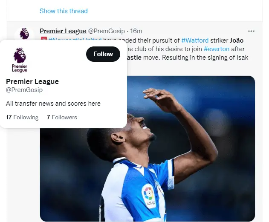Open the tweet's three-dot more options menu
269x222 pixels.
[x=251, y=31]
